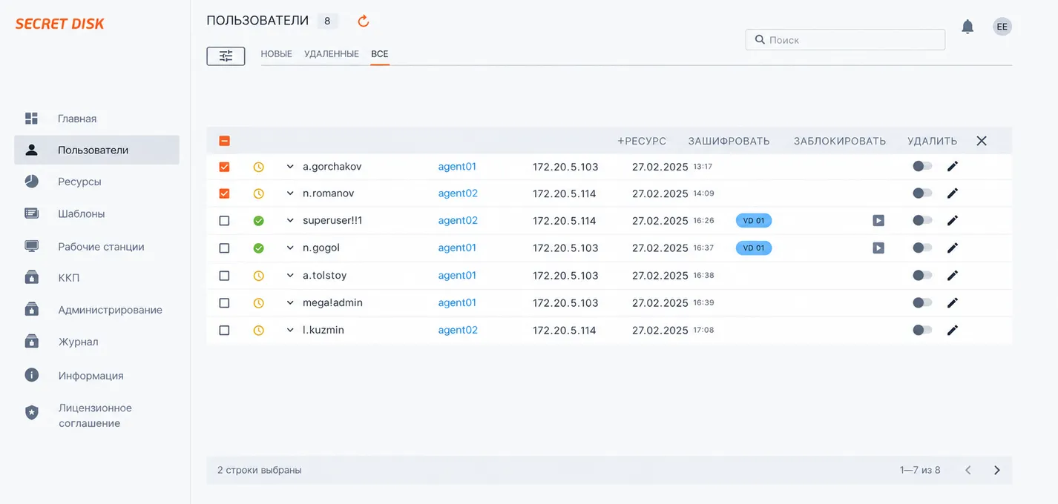
Task: Toggle the header select-all checkbox
Action: click(x=224, y=141)
